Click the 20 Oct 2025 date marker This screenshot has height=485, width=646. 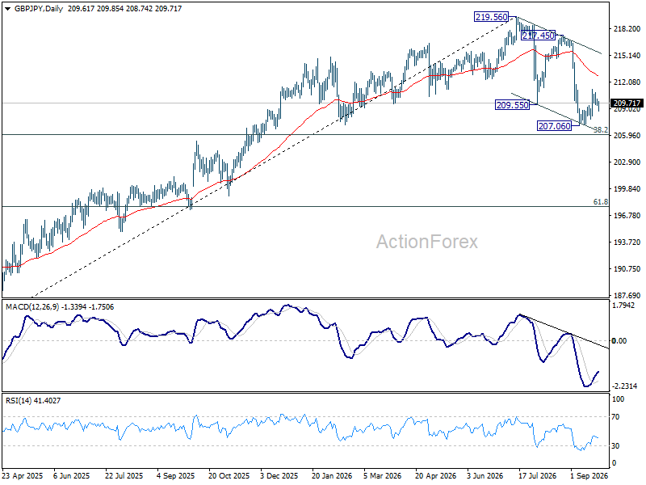click(229, 475)
